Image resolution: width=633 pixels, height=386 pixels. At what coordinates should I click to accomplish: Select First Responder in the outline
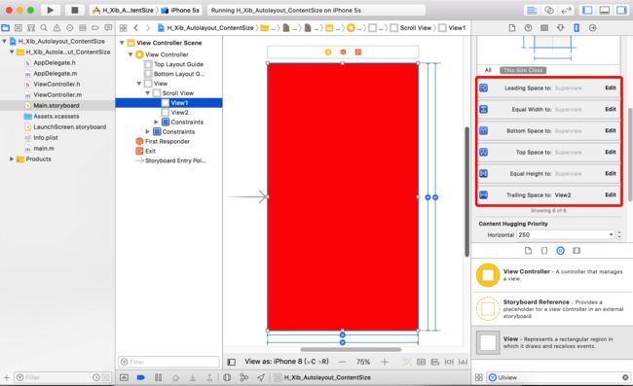point(168,141)
